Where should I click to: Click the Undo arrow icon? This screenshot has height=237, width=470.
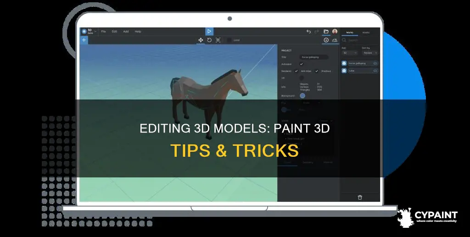click(x=308, y=32)
